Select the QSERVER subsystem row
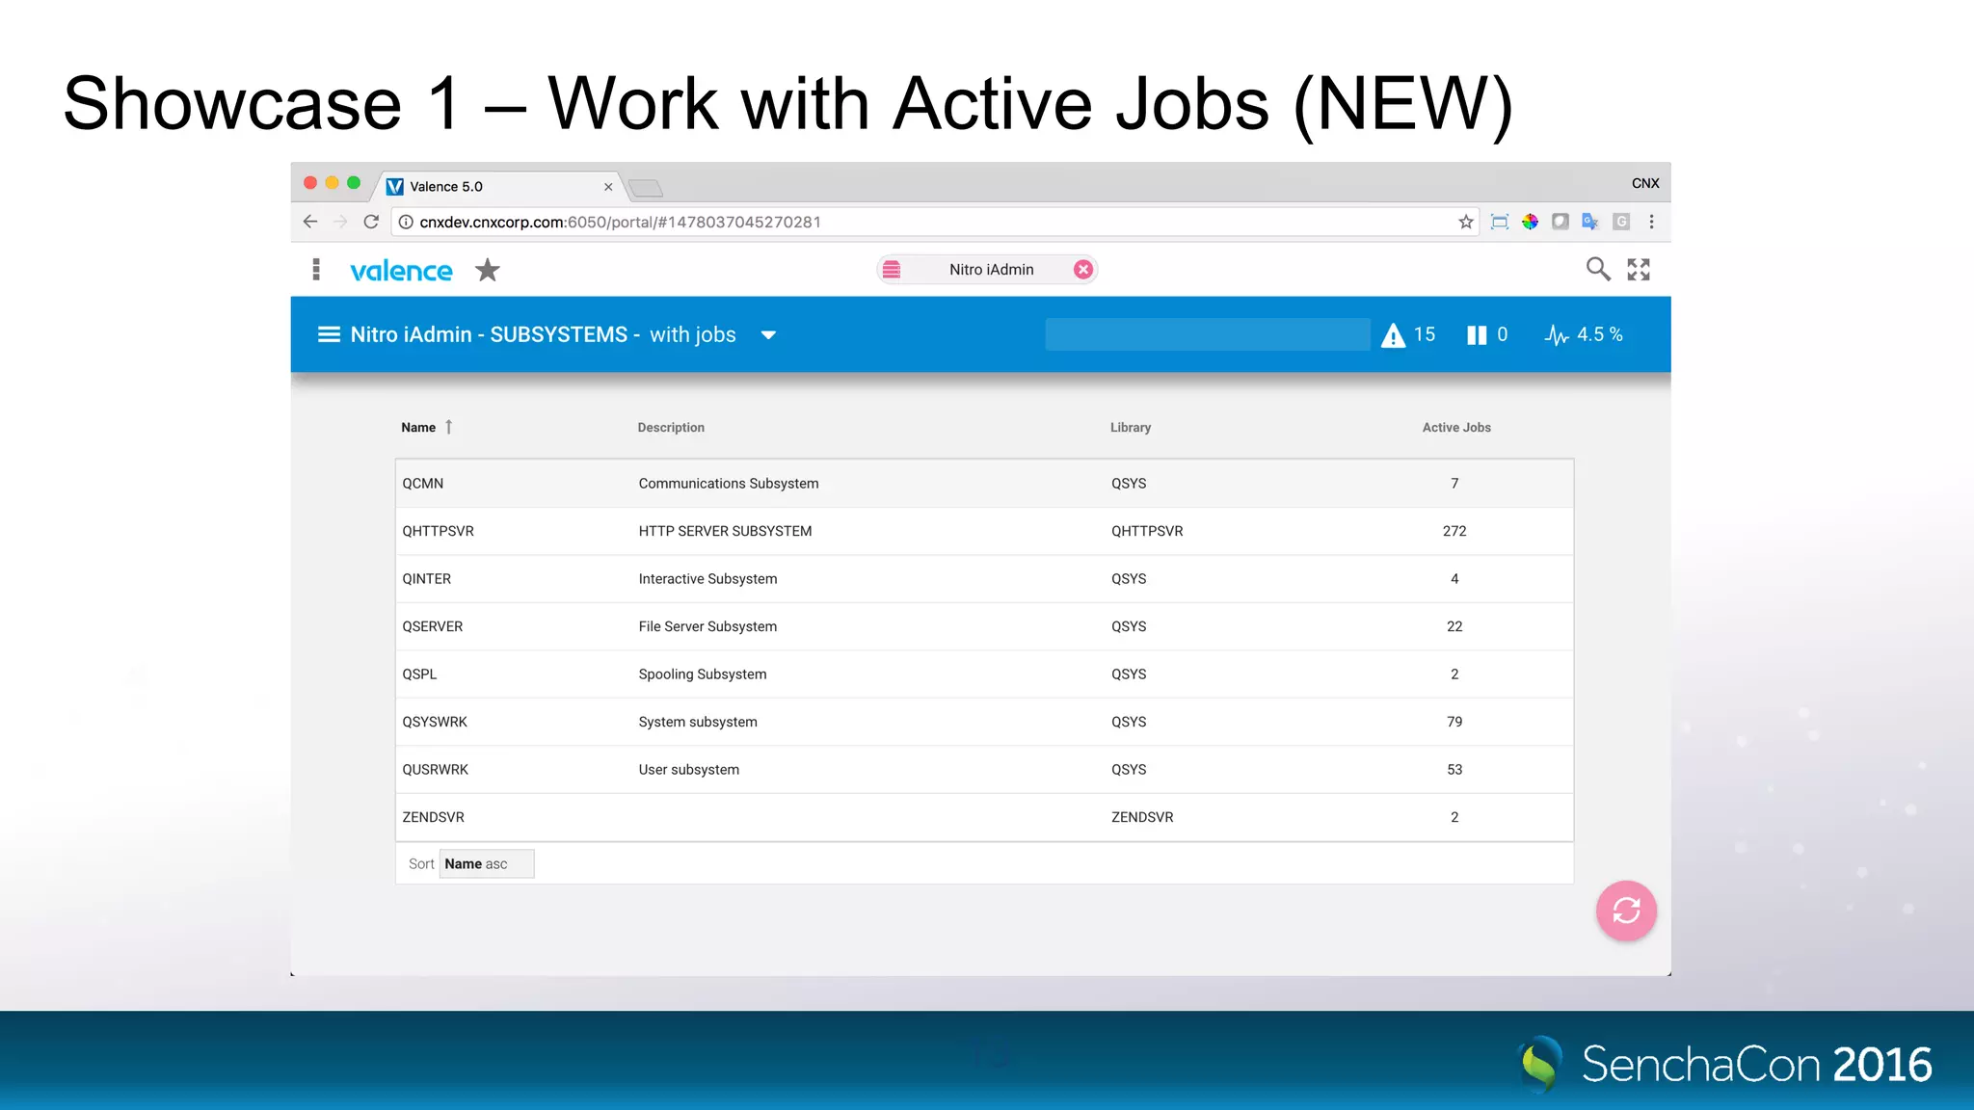This screenshot has height=1110, width=1974. pyautogui.click(x=984, y=626)
